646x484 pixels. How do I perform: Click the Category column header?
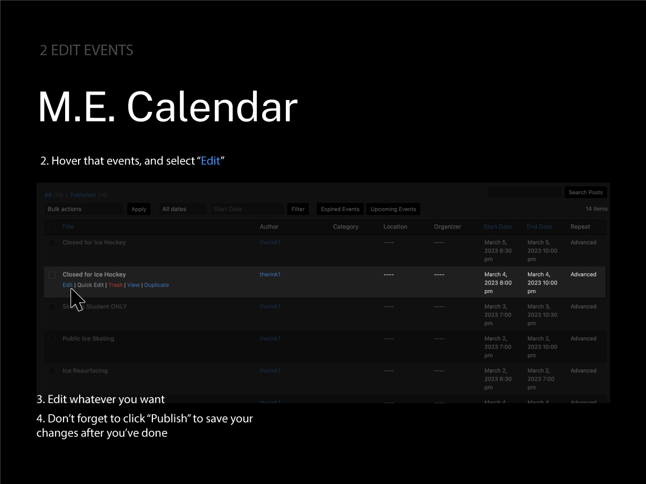pos(346,227)
